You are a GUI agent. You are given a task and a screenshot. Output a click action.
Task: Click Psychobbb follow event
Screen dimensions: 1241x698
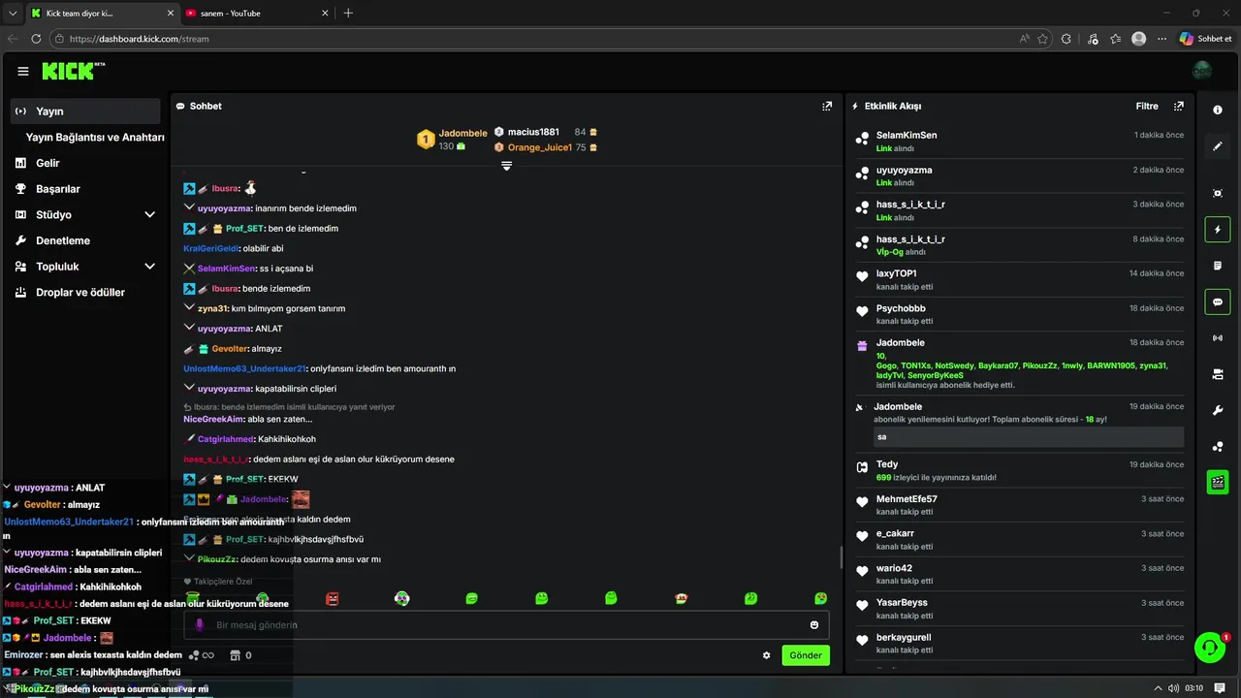click(1019, 314)
